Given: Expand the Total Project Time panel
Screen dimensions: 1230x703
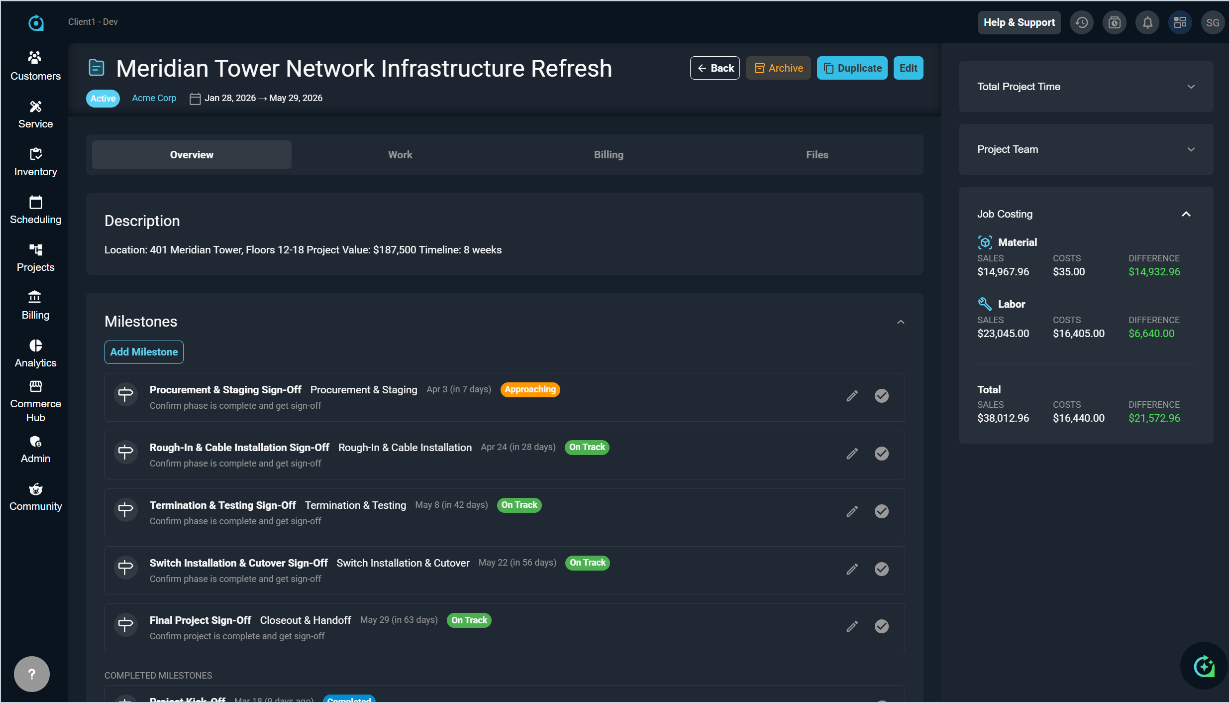Looking at the screenshot, I should 1191,87.
